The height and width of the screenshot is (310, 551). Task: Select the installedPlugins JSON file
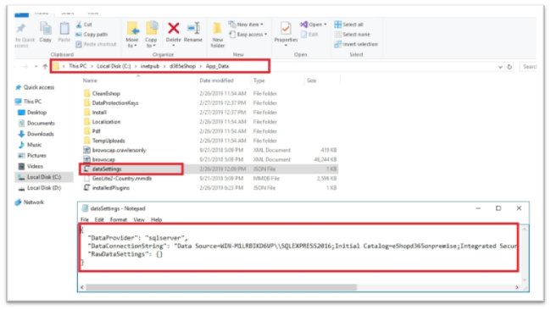click(x=107, y=188)
